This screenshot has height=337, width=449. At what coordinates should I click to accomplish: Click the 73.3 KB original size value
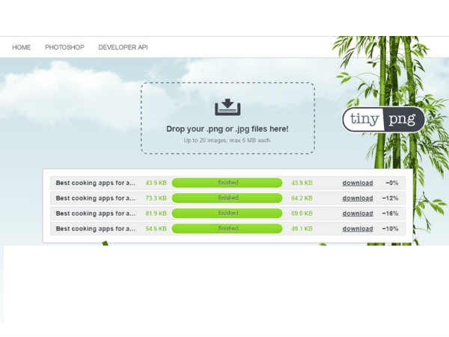coord(156,198)
